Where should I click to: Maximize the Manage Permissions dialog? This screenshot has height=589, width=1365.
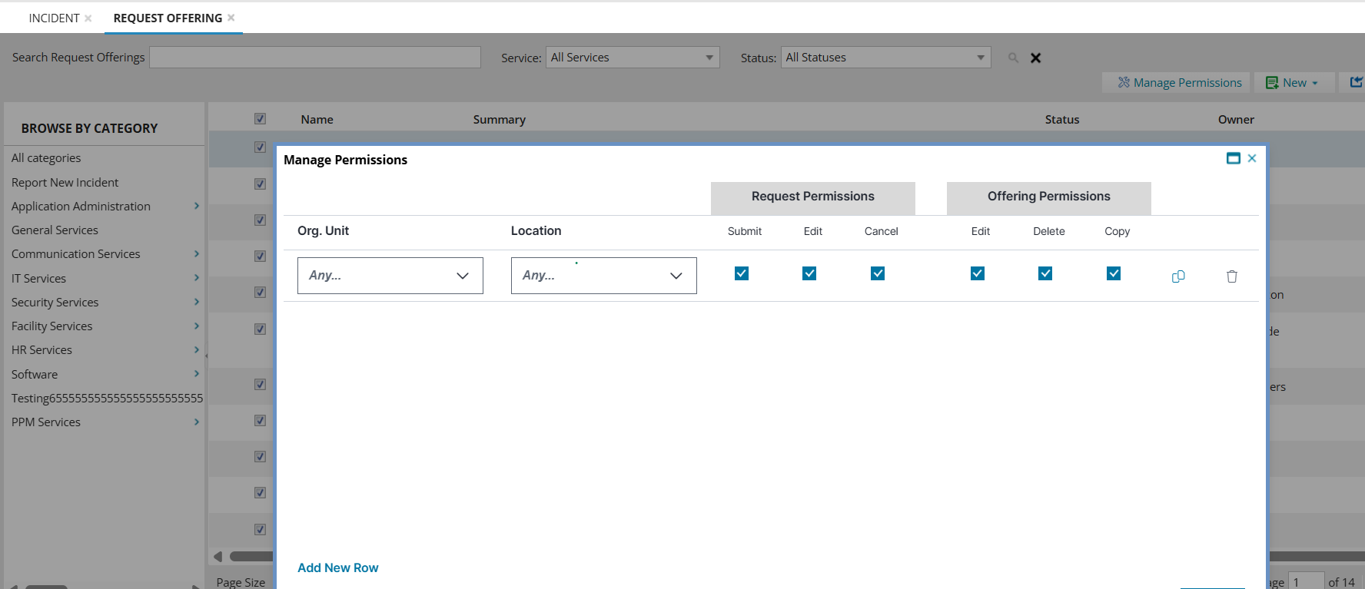[1233, 158]
